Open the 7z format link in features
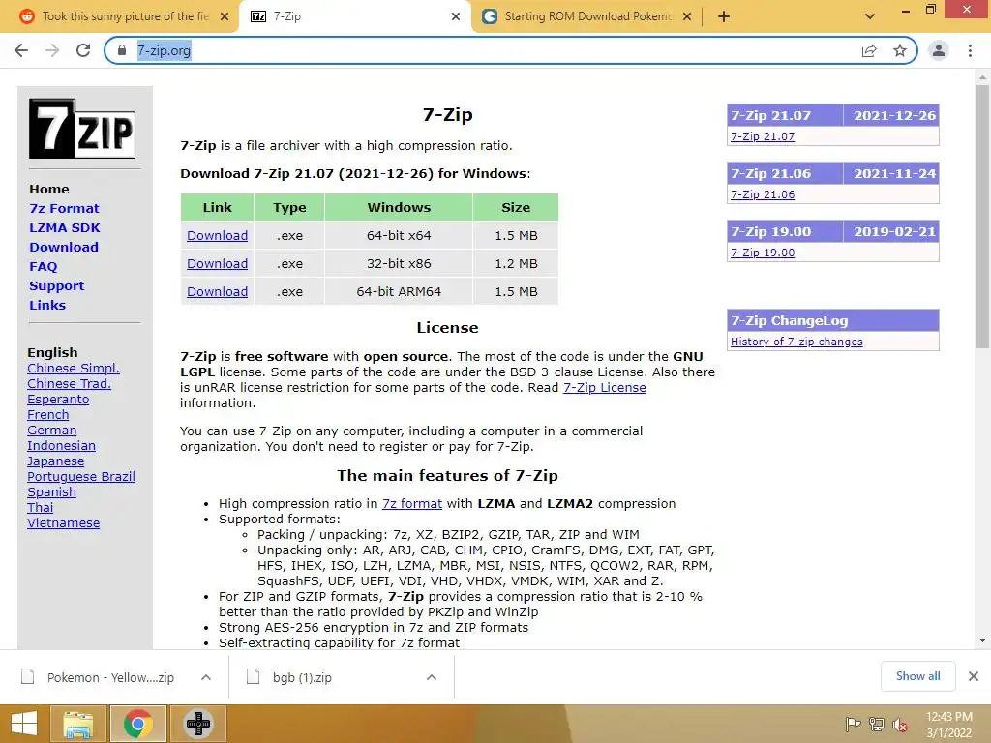 [412, 503]
